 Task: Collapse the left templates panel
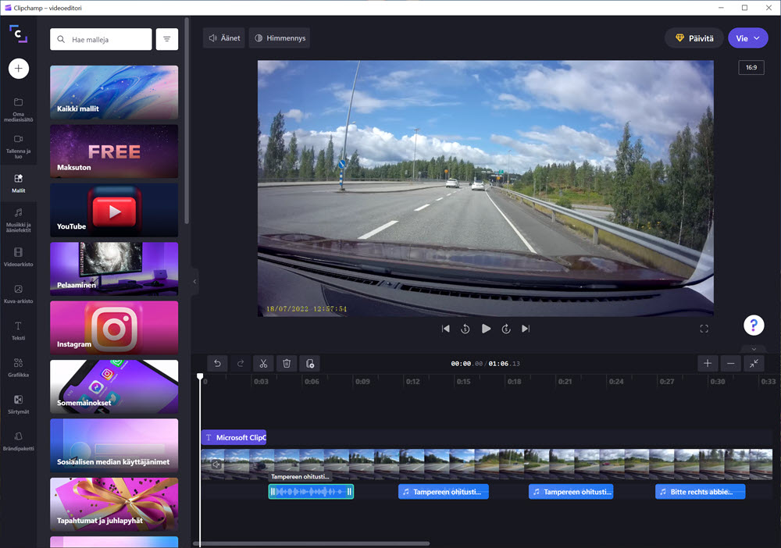tap(194, 282)
